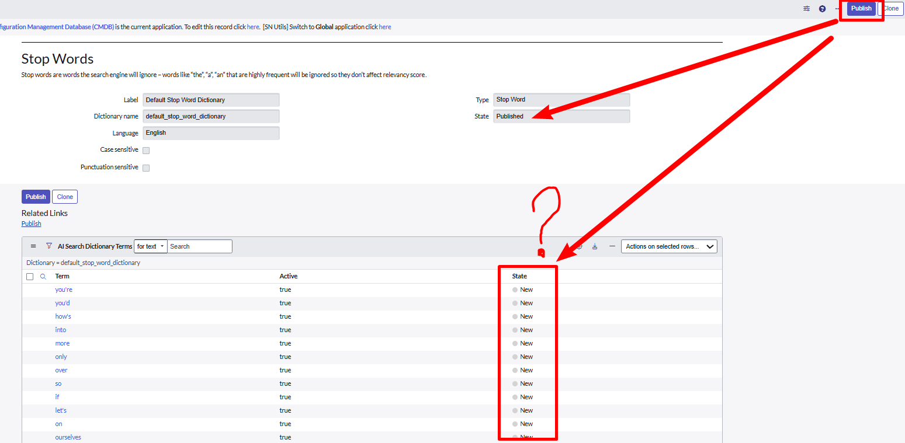Sort list by the Term column header

[x=62, y=276]
